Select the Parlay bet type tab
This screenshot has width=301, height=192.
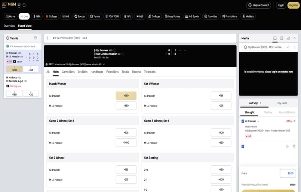pos(268,112)
